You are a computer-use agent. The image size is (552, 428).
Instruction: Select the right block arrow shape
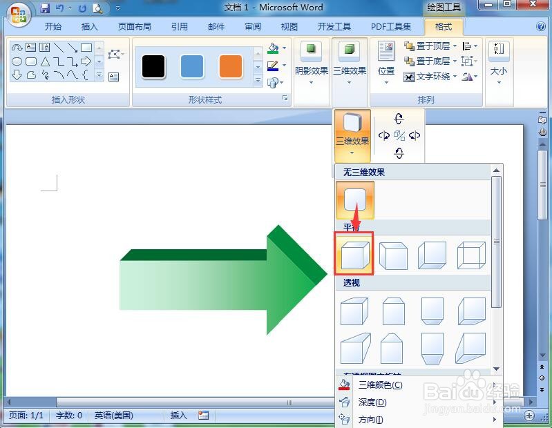click(86, 61)
